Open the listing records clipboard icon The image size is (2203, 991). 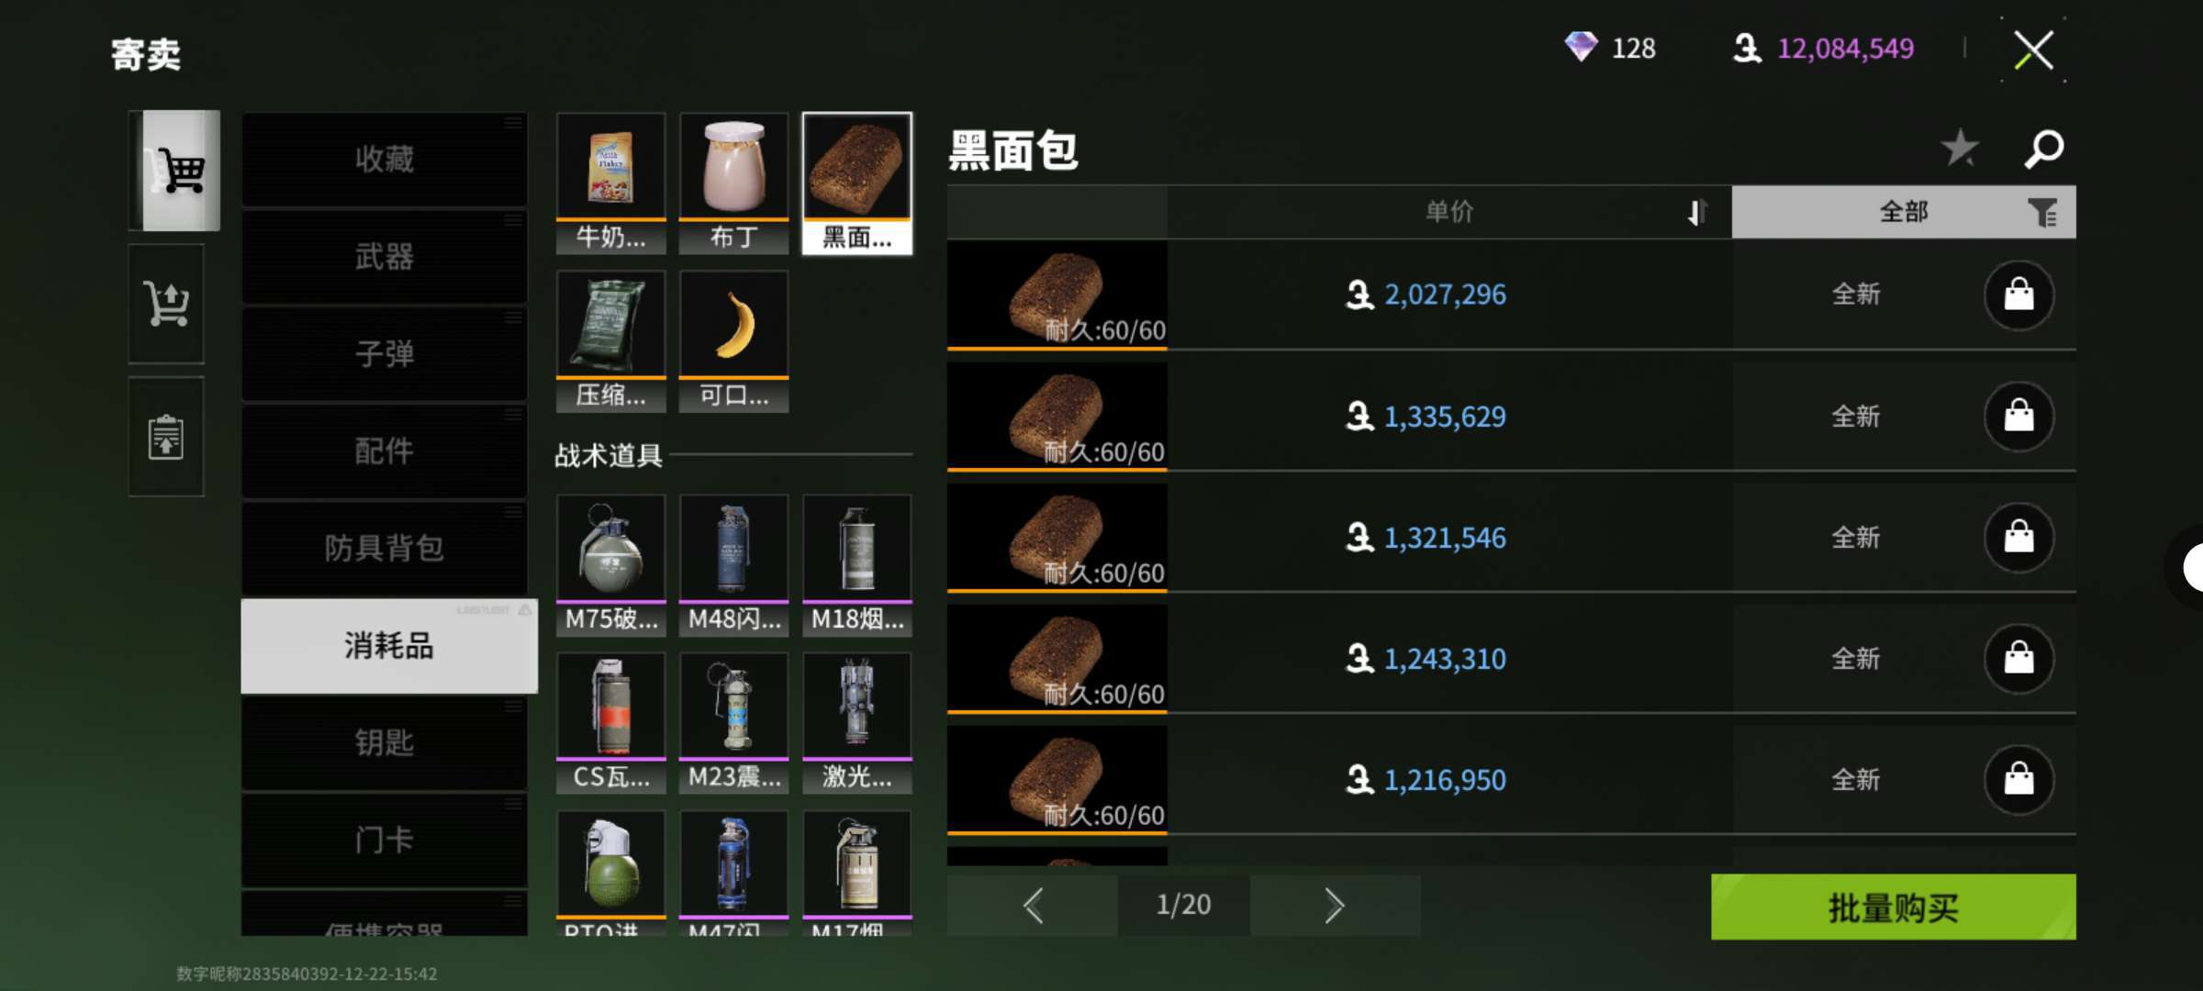166,437
